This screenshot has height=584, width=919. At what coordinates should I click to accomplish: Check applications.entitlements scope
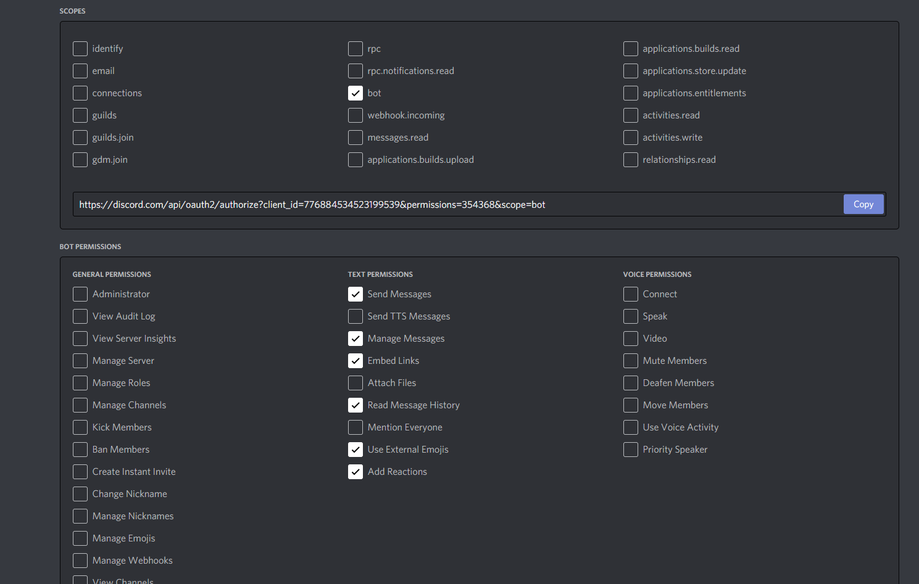(631, 93)
